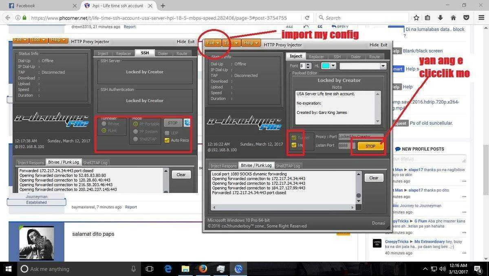Click Hide in the front injector window

[374, 45]
